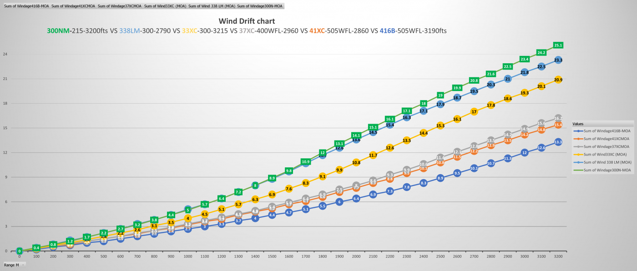The height and width of the screenshot is (271, 637).
Task: Click the 3200 label on the range axis
Action: pyautogui.click(x=558, y=256)
